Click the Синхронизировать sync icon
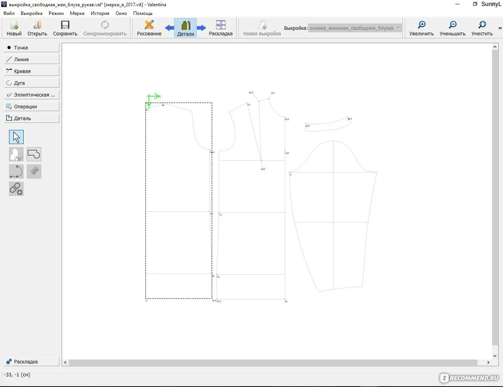Image resolution: width=503 pixels, height=387 pixels. pyautogui.click(x=105, y=28)
